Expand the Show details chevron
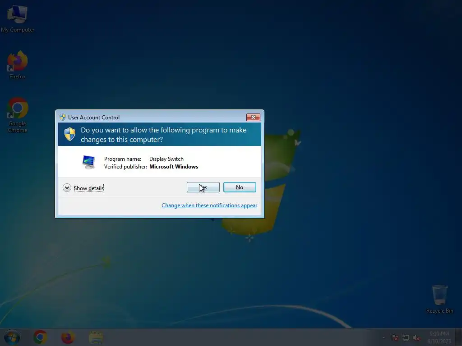This screenshot has width=462, height=346. (67, 188)
